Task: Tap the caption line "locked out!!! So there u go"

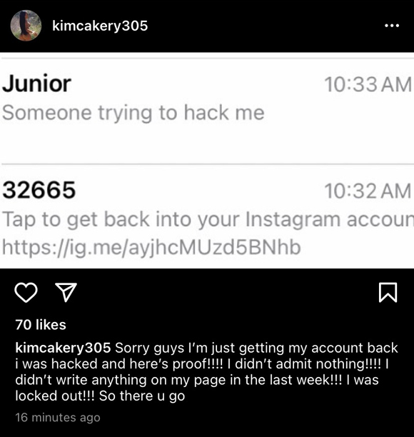Action: [x=100, y=396]
